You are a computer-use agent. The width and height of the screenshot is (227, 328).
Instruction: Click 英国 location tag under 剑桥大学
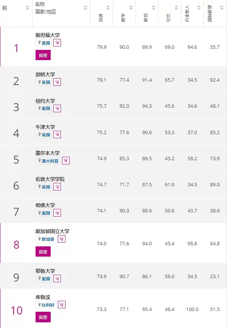(44, 82)
